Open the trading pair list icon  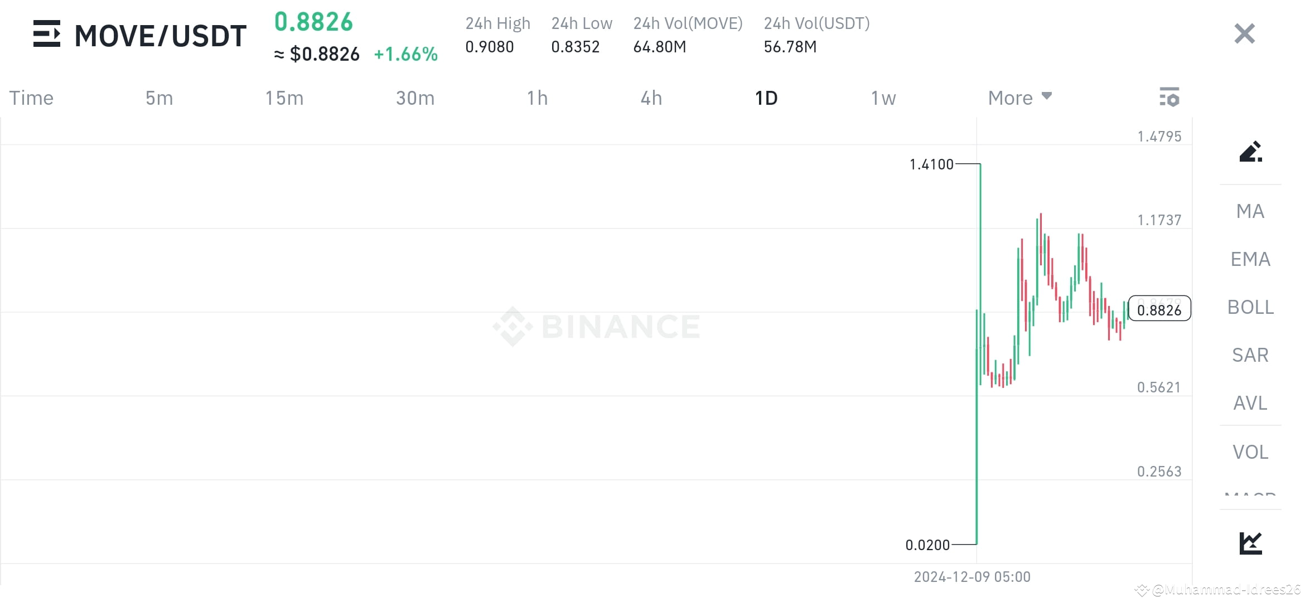coord(47,35)
